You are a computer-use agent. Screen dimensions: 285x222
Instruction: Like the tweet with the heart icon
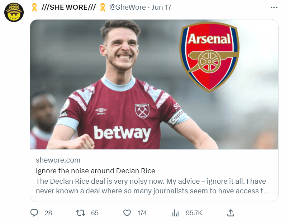(x=127, y=213)
